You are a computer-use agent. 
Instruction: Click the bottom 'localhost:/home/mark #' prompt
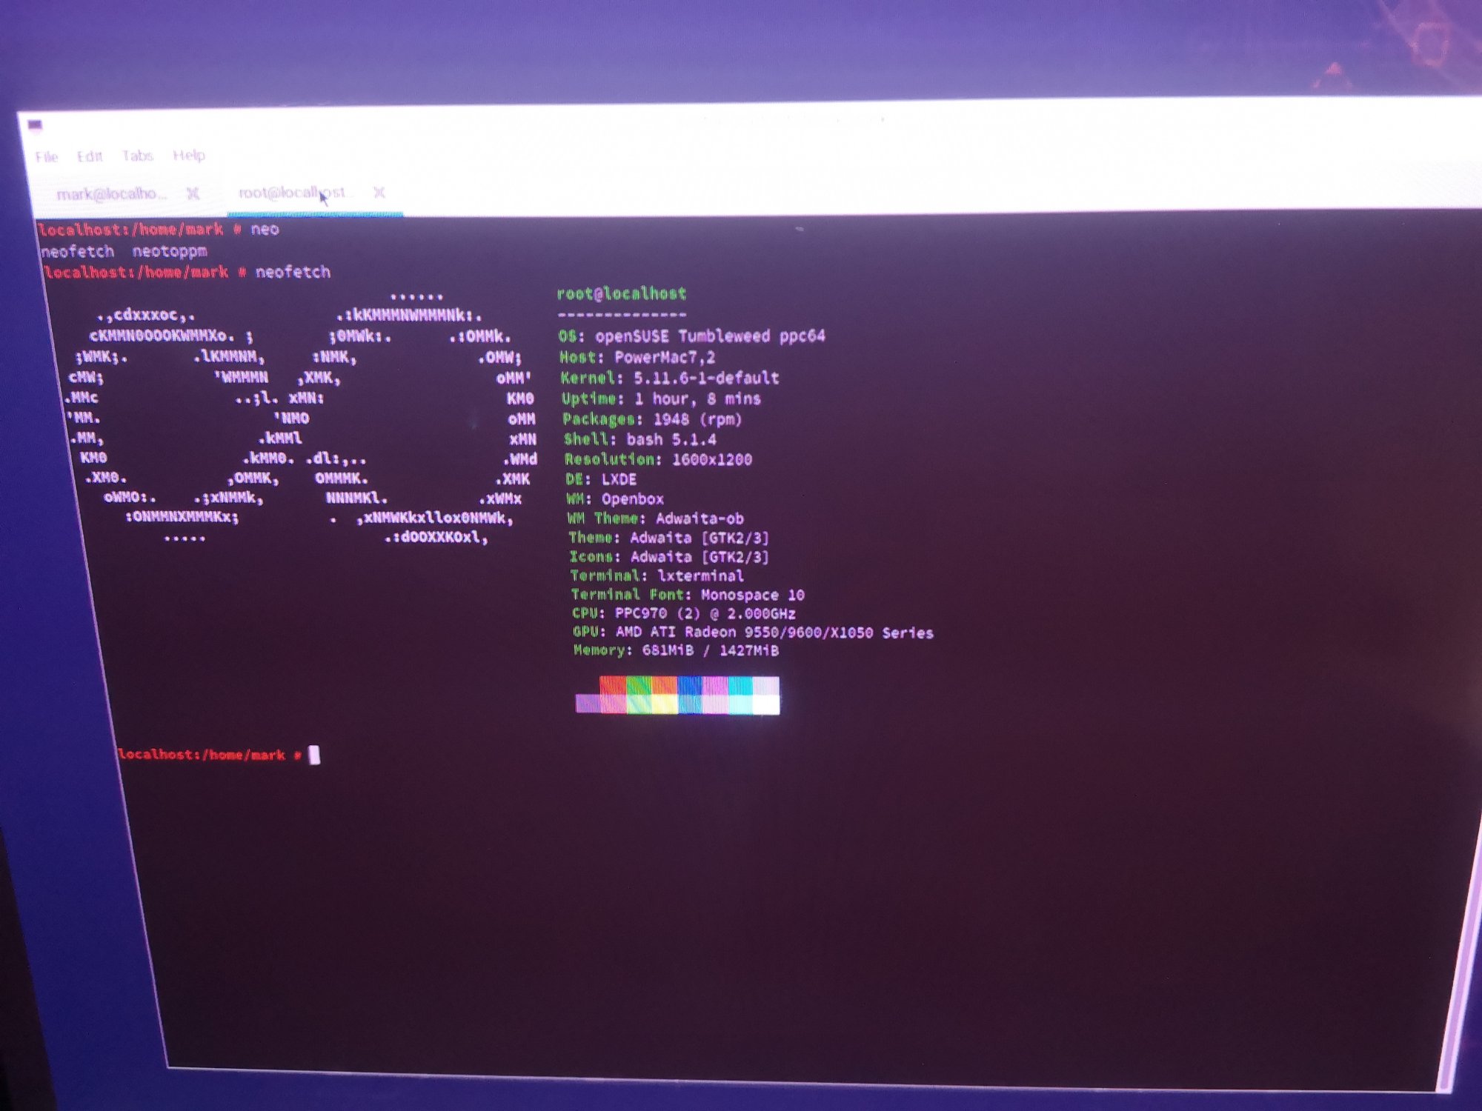pyautogui.click(x=210, y=755)
